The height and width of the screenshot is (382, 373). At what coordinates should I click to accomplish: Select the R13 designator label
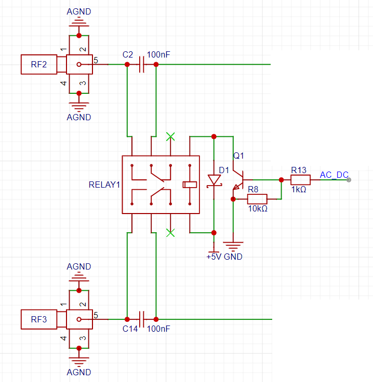299,170
